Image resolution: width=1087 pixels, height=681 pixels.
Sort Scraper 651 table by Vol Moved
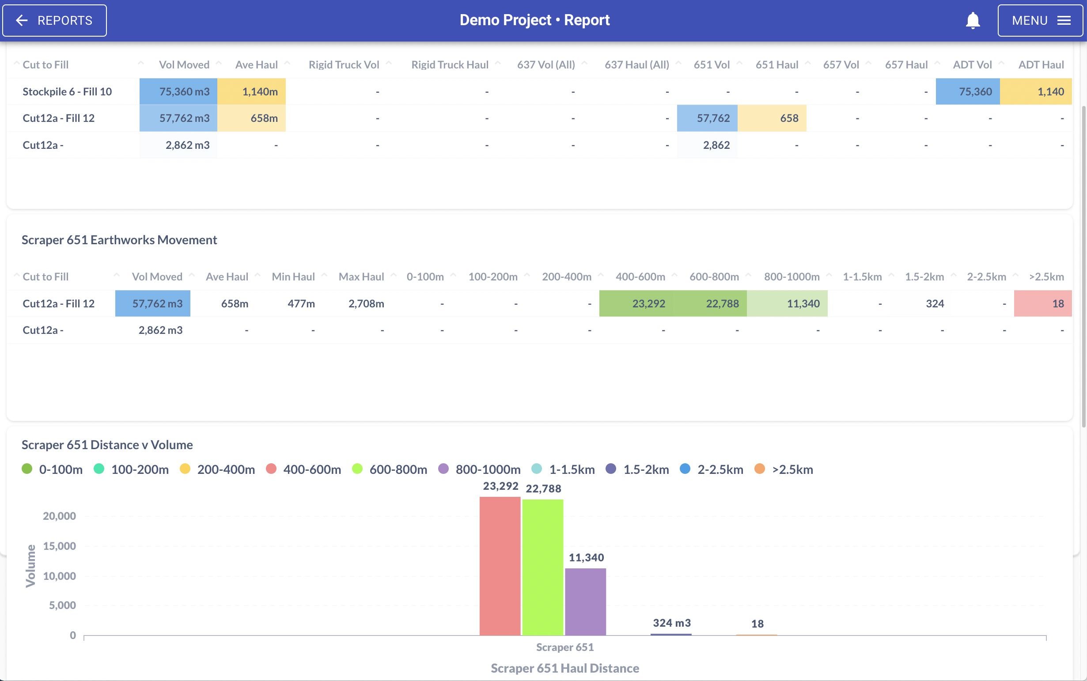click(x=157, y=276)
